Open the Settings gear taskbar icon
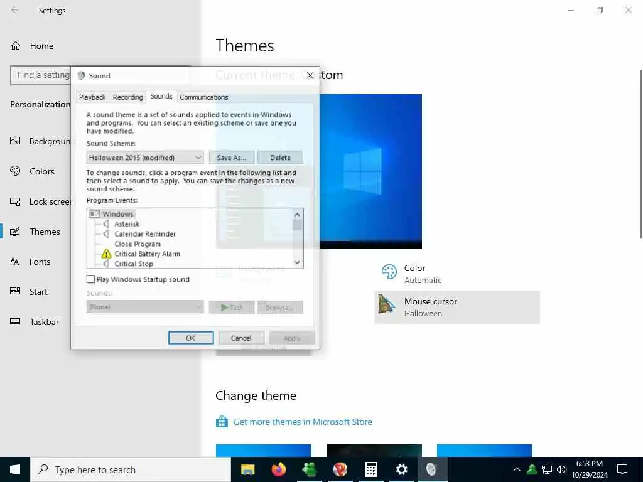Screen dimensions: 643x482 (x=401, y=469)
